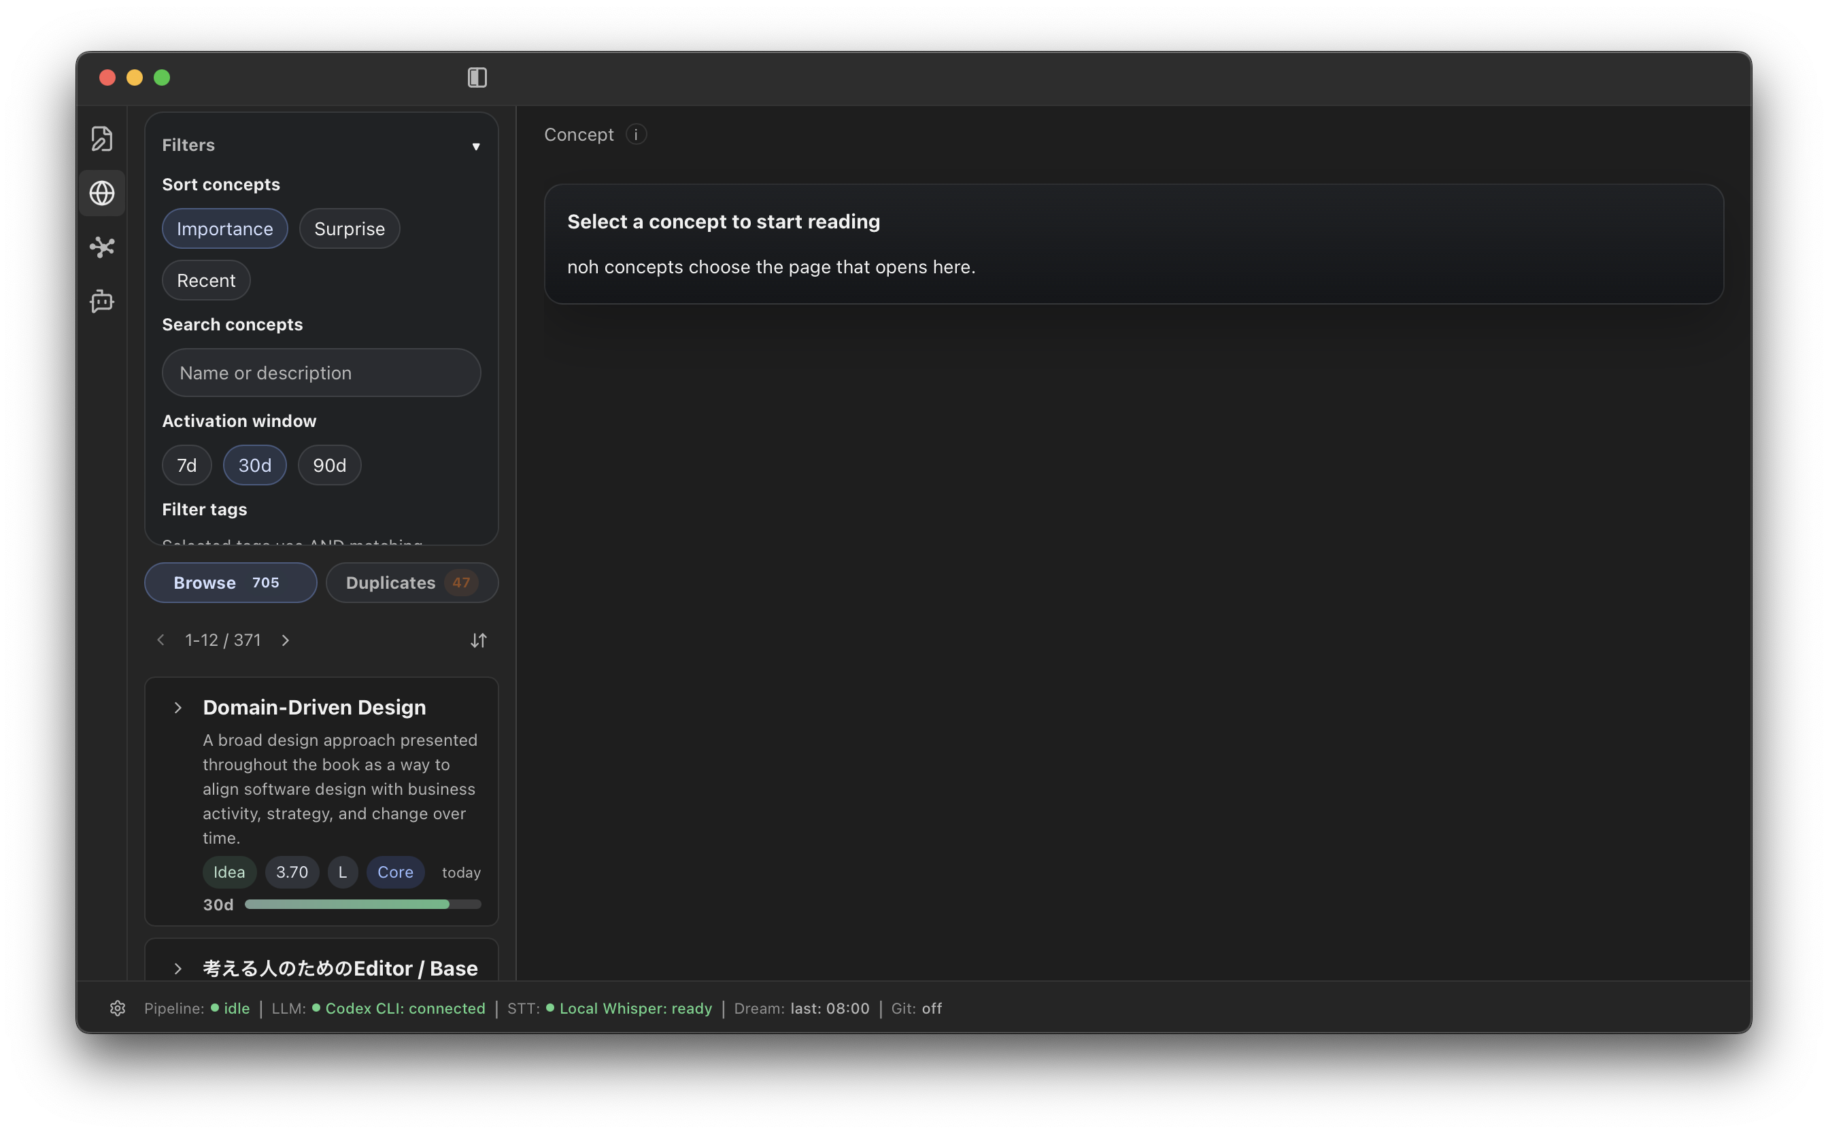
Task: Click the 3.70 score chip
Action: [x=292, y=872]
